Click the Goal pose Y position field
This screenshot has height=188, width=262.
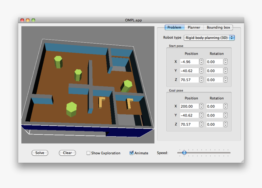tap(189, 115)
